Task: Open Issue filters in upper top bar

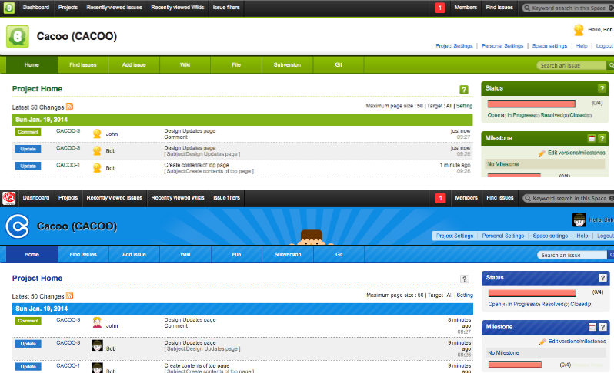Action: [x=226, y=8]
